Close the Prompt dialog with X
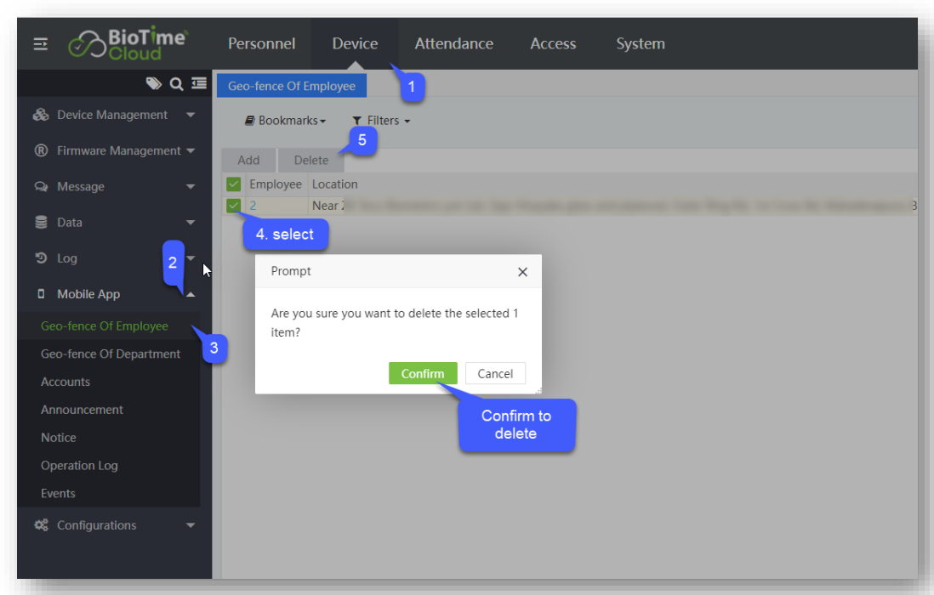The image size is (934, 595). coord(522,272)
